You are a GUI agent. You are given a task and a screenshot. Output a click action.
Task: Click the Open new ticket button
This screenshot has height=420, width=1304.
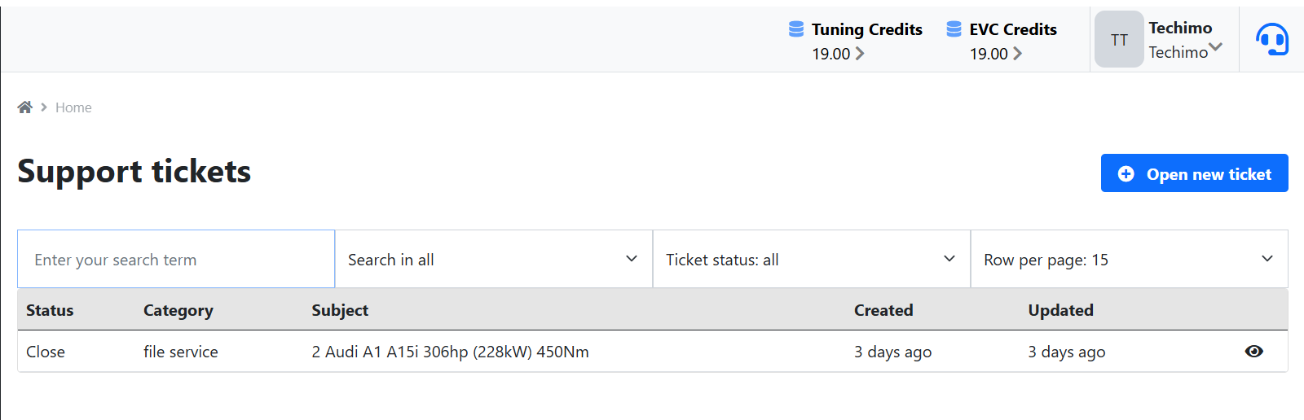click(1194, 173)
